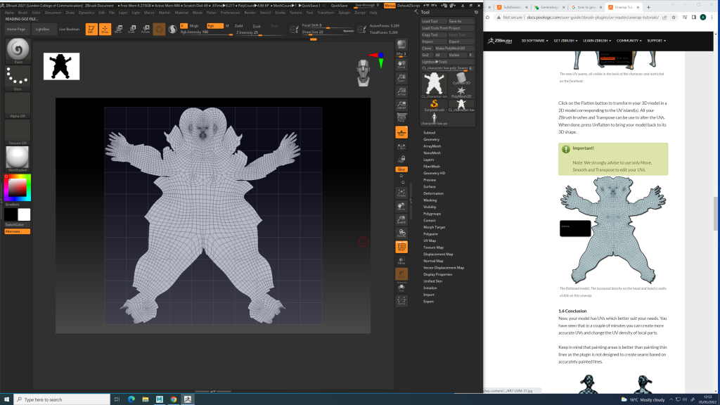Toggle the Floor grid button
This screenshot has height=405, width=720.
pos(401,132)
